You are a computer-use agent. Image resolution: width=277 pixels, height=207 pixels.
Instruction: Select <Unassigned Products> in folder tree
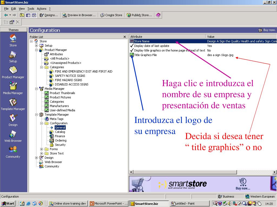[65, 63]
